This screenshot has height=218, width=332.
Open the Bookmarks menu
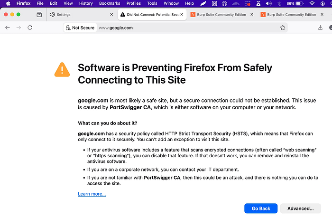click(x=110, y=3)
